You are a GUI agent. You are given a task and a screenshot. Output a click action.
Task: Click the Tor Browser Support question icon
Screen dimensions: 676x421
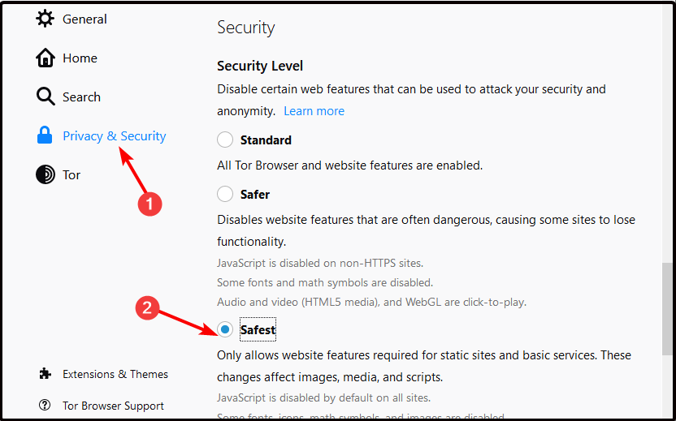pos(45,405)
